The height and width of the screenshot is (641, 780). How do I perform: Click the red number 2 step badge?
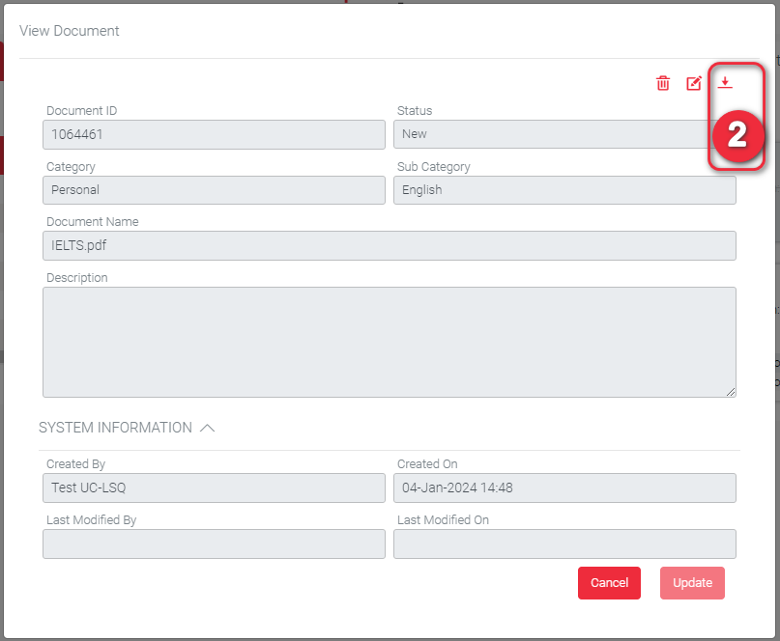pos(737,135)
